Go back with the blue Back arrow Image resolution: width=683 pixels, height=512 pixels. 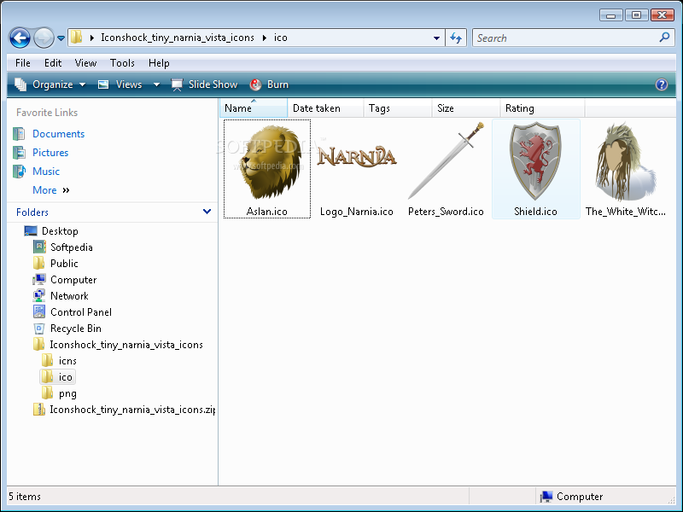pyautogui.click(x=20, y=38)
